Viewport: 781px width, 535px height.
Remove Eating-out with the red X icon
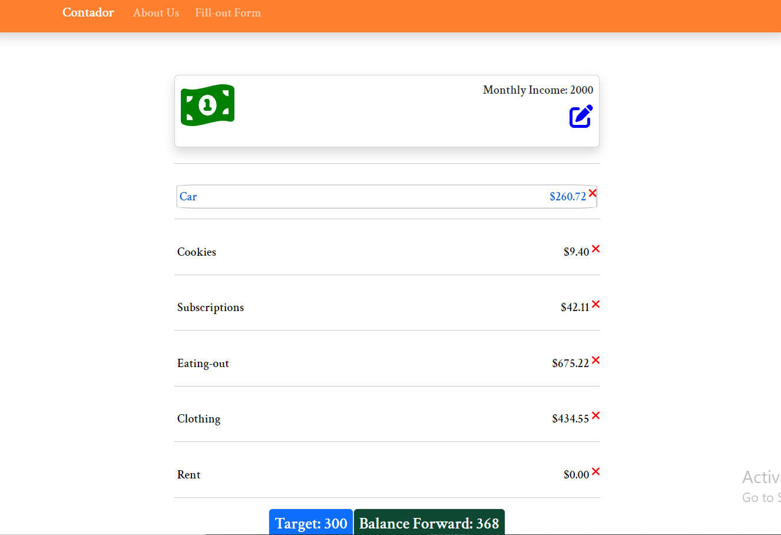(596, 360)
